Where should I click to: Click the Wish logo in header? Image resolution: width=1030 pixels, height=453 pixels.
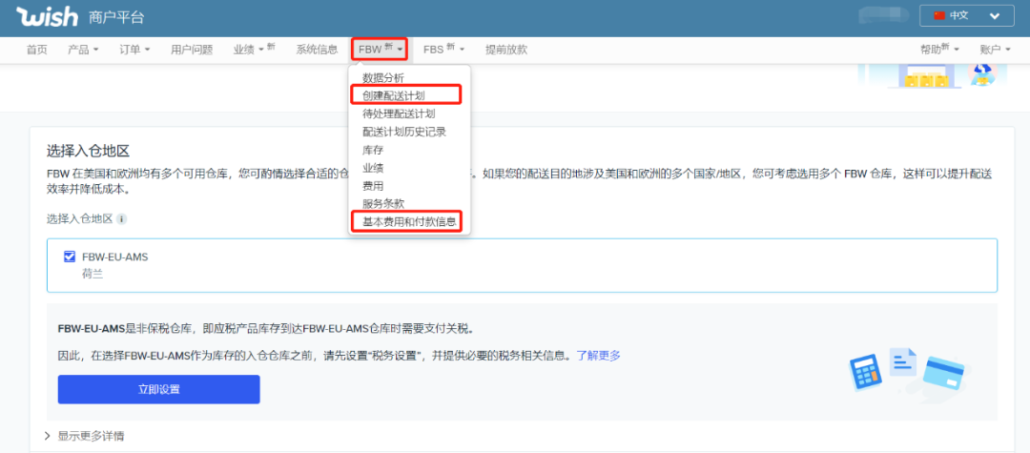point(48,17)
